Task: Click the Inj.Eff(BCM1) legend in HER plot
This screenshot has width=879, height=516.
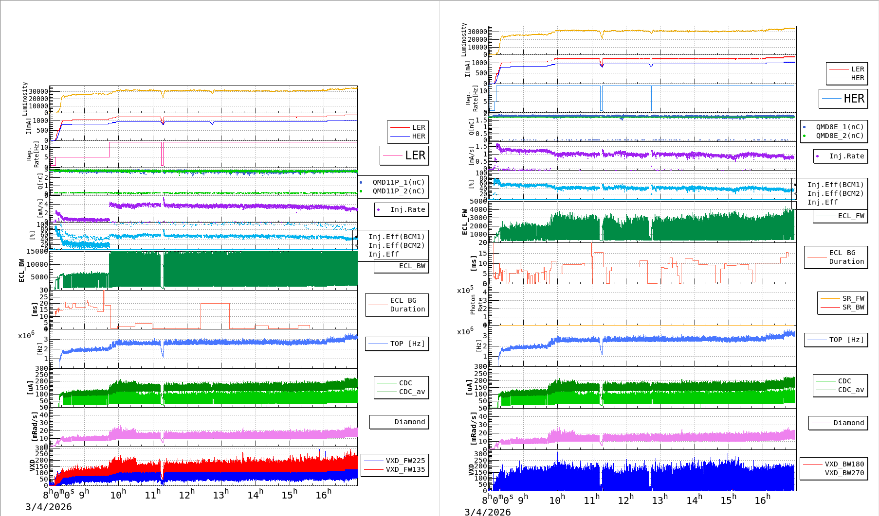Action: coord(835,185)
